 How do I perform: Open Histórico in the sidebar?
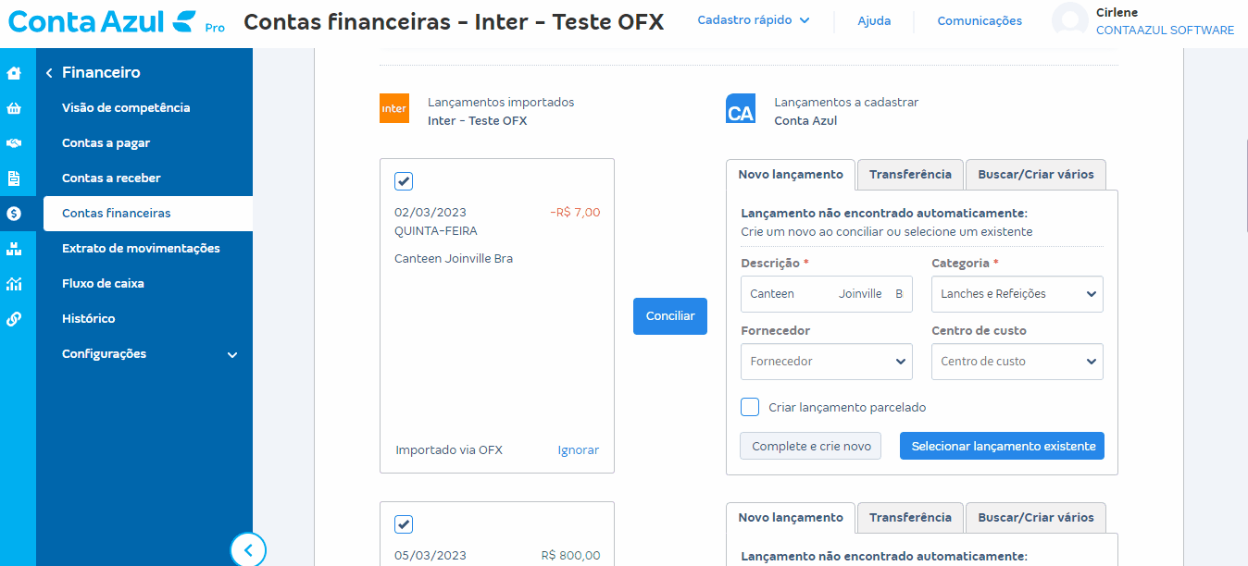click(89, 319)
